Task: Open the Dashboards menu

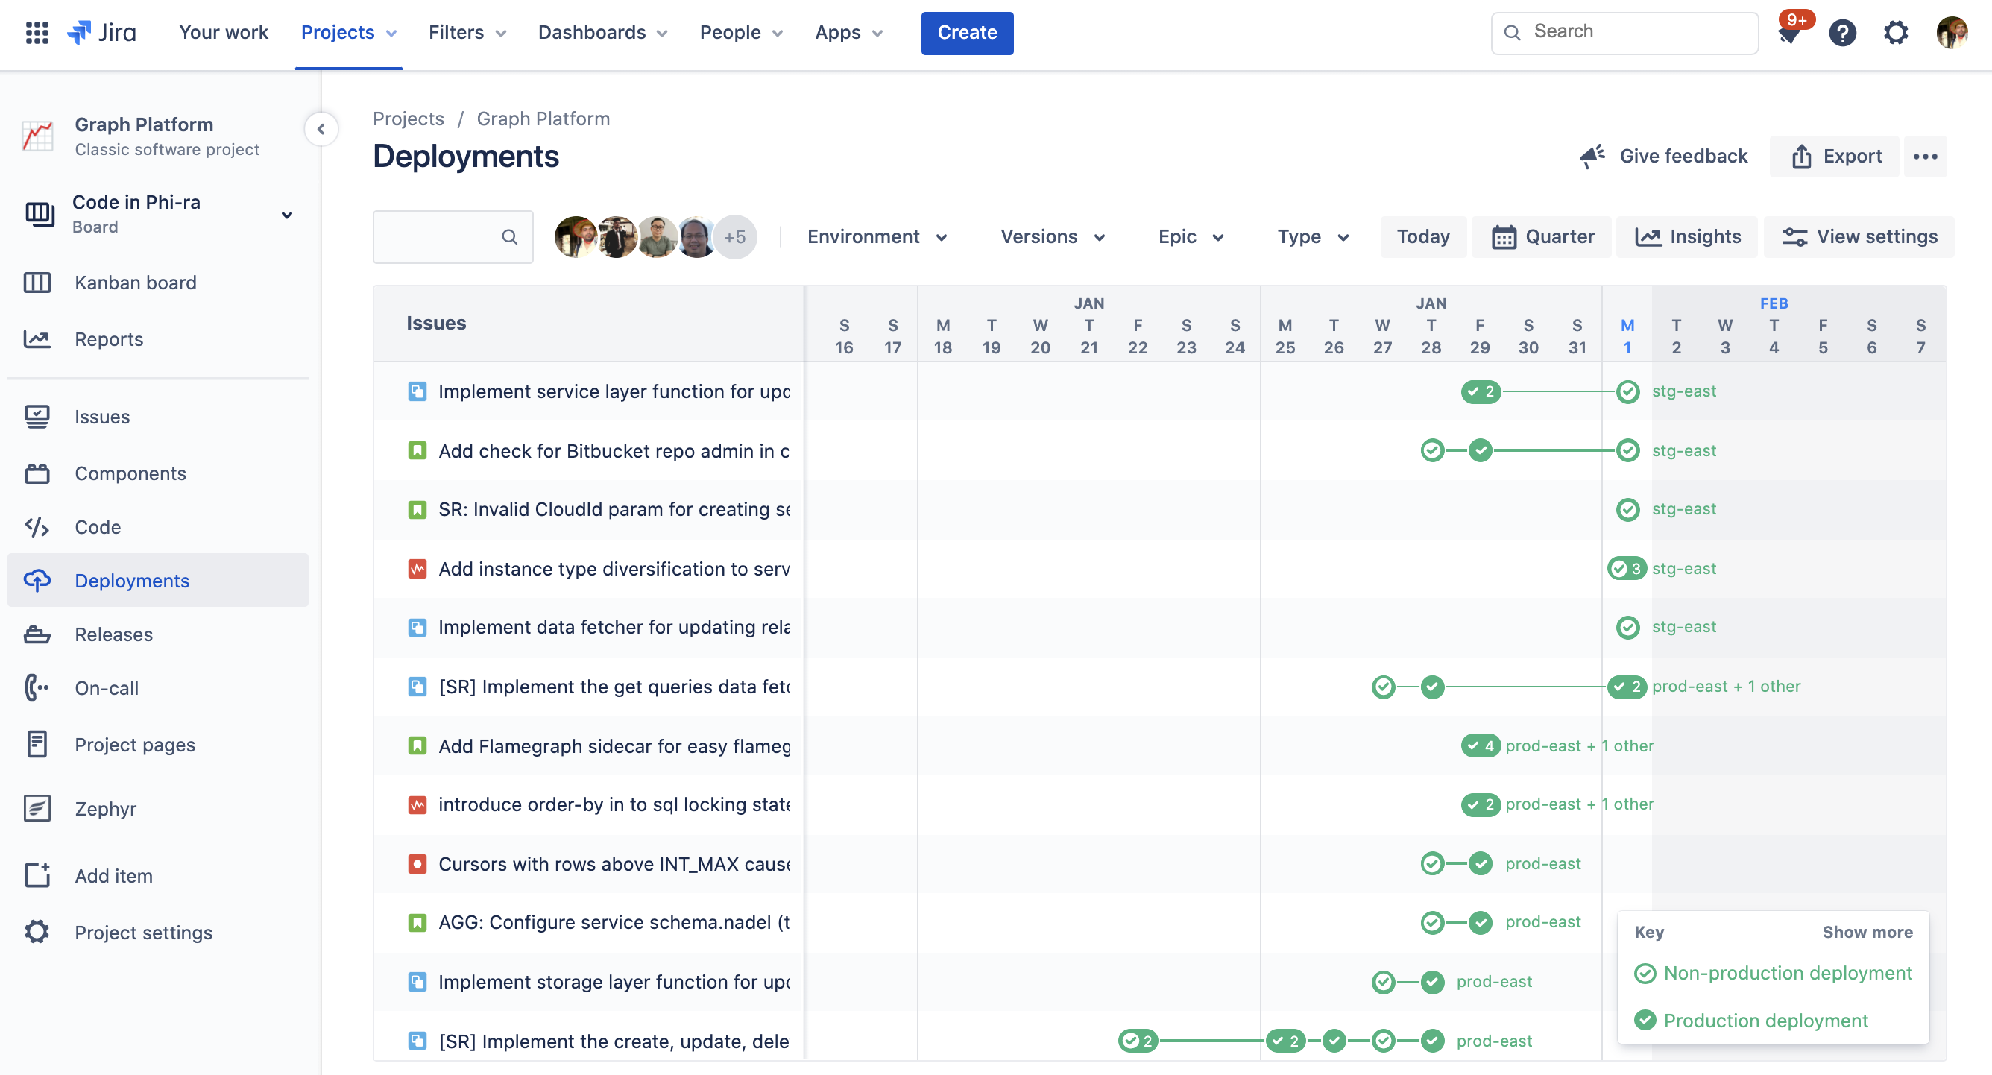Action: coord(602,33)
